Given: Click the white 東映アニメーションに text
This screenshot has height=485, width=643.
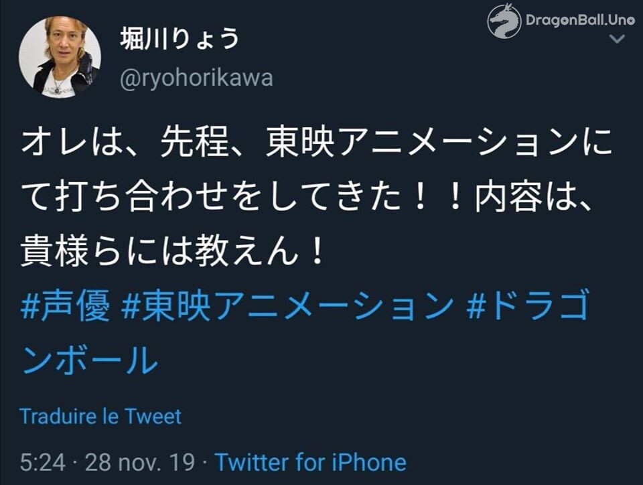Looking at the screenshot, I should pyautogui.click(x=439, y=142).
